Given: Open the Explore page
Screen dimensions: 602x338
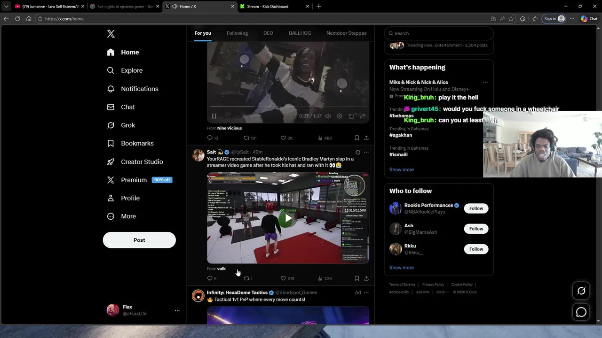Looking at the screenshot, I should pyautogui.click(x=125, y=70).
